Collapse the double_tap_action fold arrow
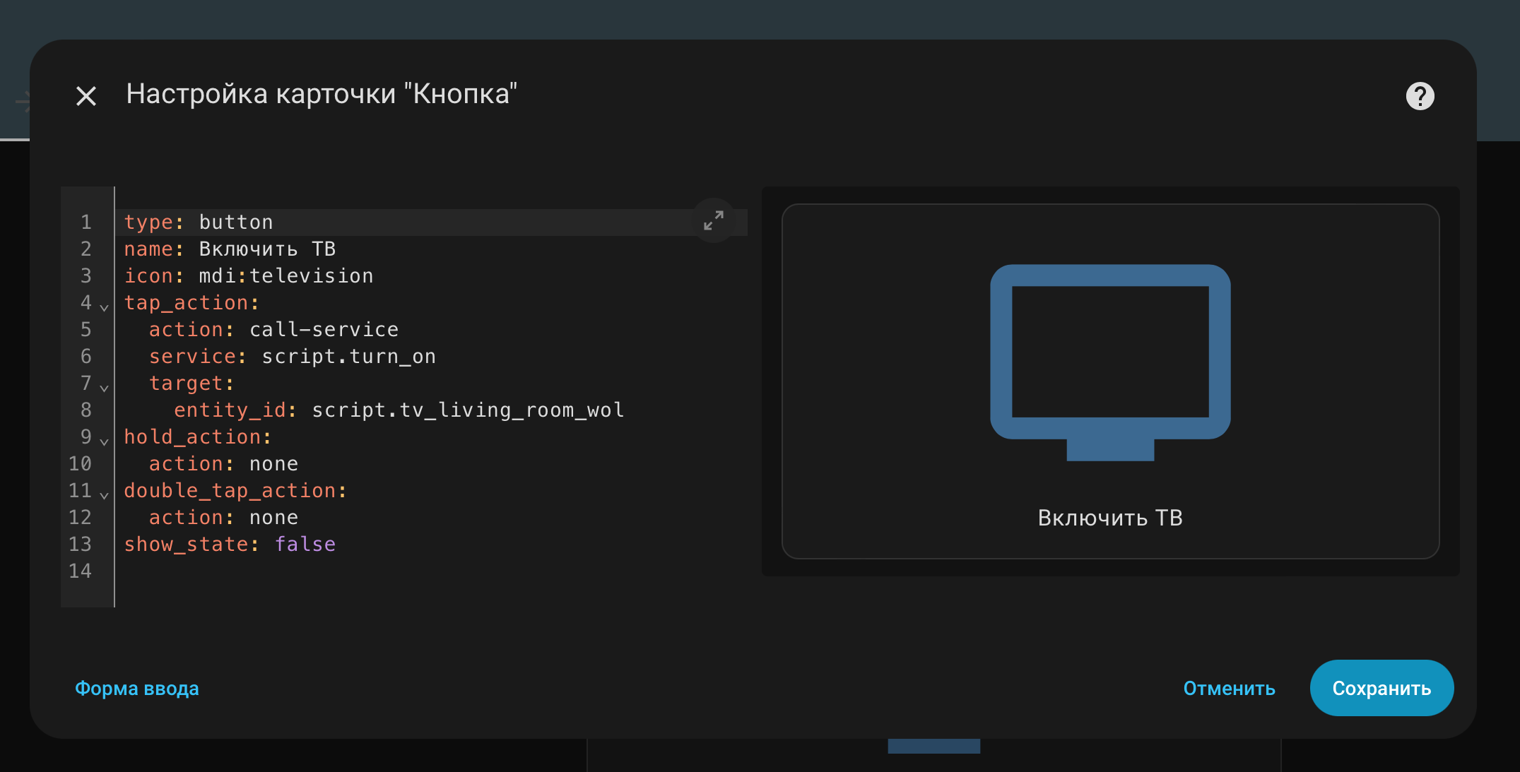Image resolution: width=1520 pixels, height=772 pixels. click(105, 495)
